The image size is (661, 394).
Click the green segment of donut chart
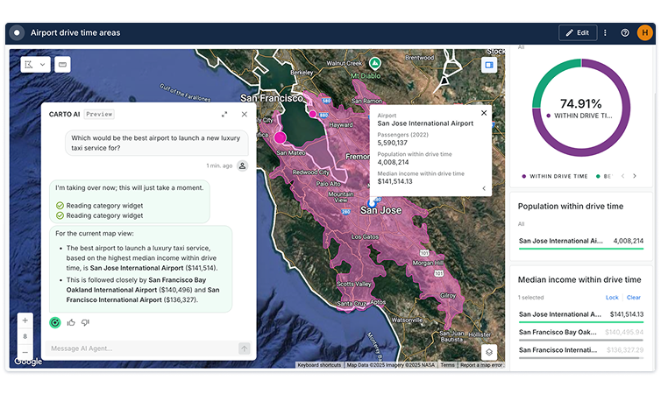tap(547, 77)
